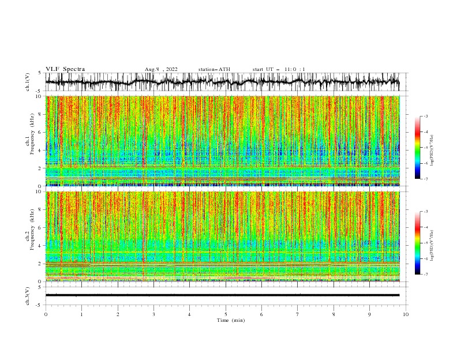Click the "8" kHz tick on ch.1 spectrogram

coord(41,114)
